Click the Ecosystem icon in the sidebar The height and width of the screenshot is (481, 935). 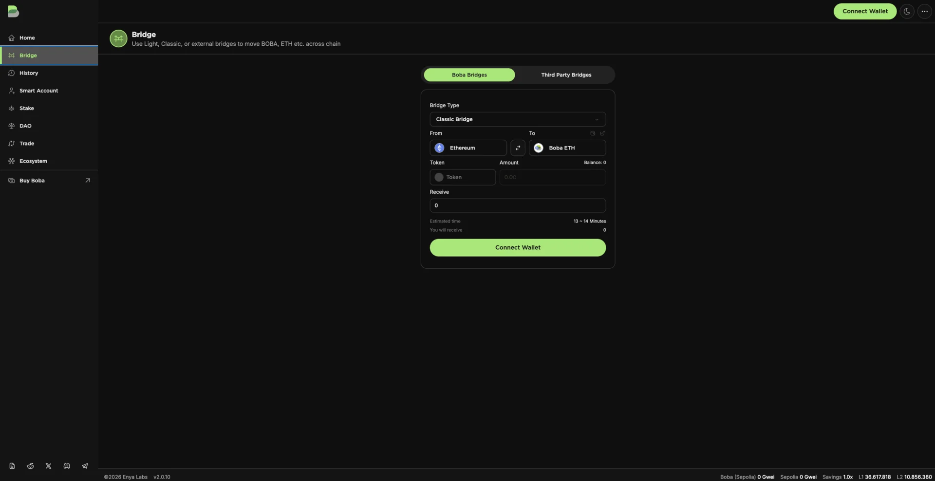click(x=12, y=161)
